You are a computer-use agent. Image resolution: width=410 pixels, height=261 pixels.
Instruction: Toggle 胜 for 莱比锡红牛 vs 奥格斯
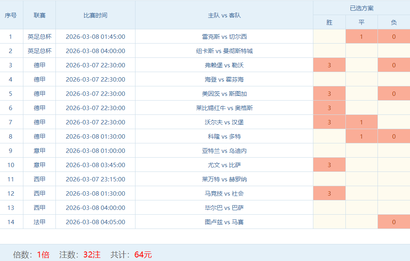(329, 108)
